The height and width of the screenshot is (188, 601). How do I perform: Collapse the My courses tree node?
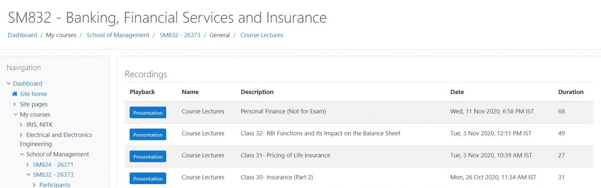coord(15,115)
